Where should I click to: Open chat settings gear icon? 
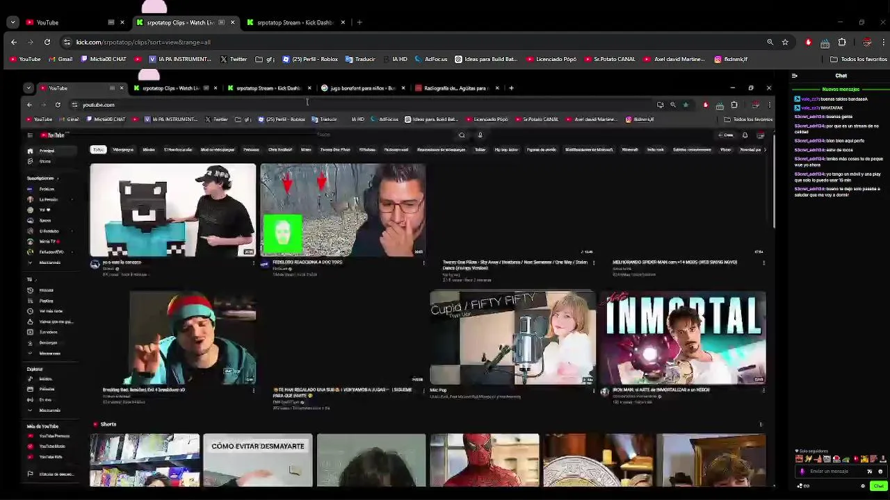[x=863, y=486]
